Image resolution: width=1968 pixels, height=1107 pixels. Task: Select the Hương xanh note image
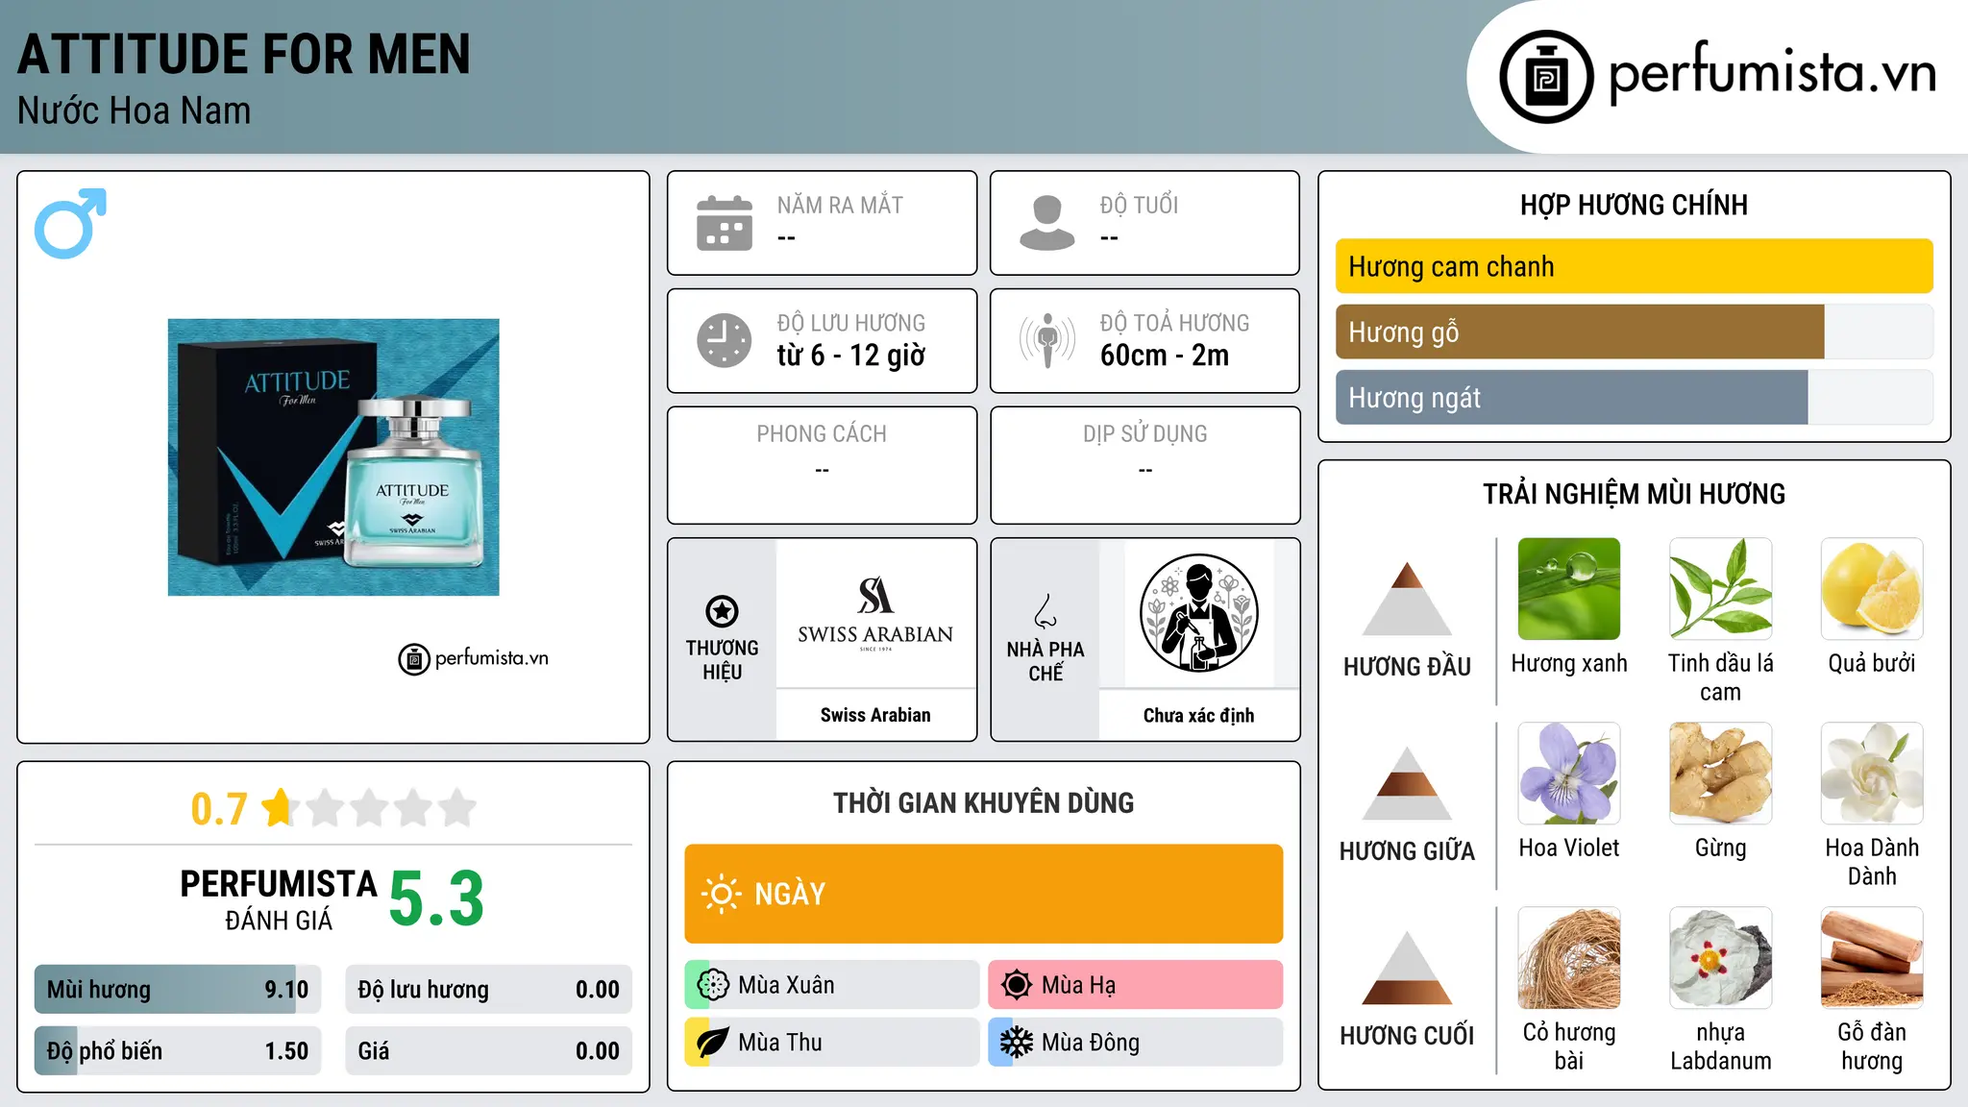tap(1569, 589)
